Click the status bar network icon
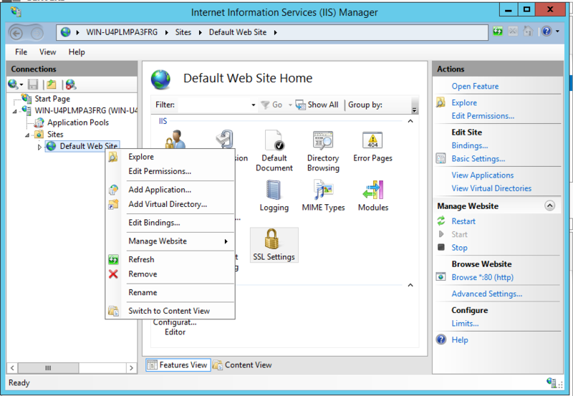The image size is (573, 396). 552,382
